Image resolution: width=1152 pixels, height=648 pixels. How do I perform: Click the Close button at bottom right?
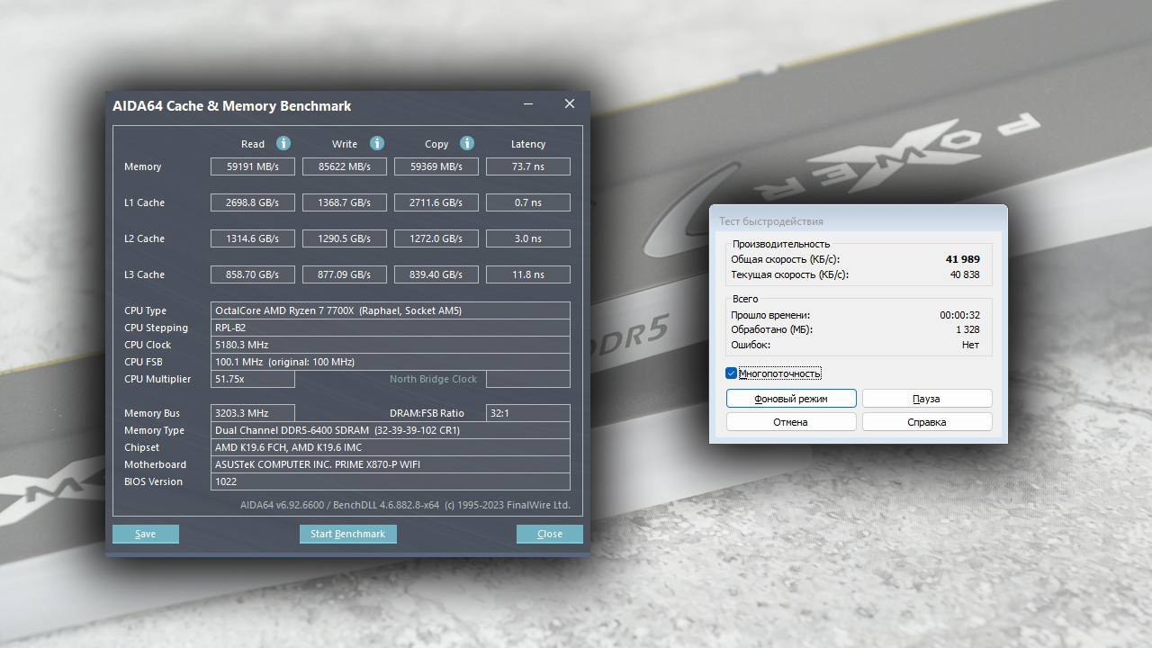(549, 534)
